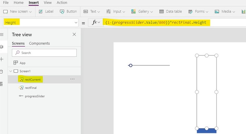Click the App grid icon in tree
This screenshot has height=134, width=246.
click(16, 63)
